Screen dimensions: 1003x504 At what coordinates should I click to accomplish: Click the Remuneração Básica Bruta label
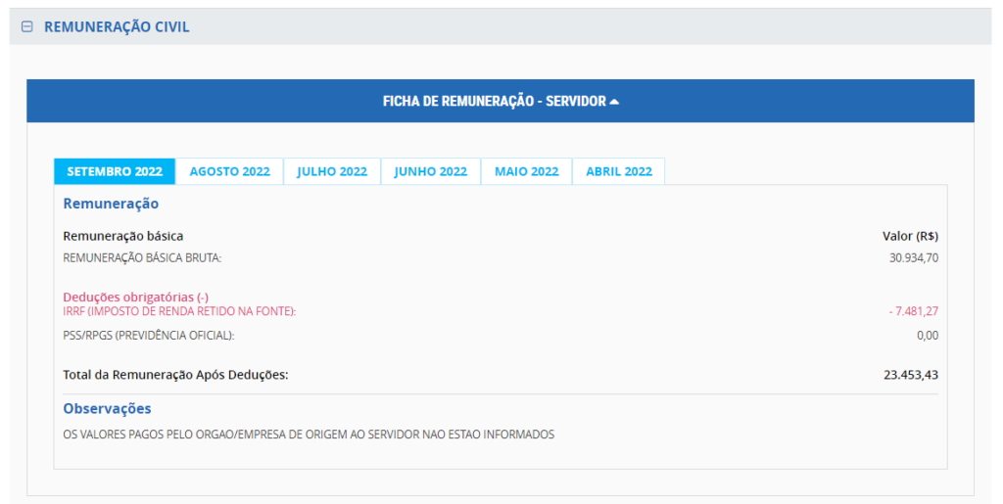tap(142, 258)
